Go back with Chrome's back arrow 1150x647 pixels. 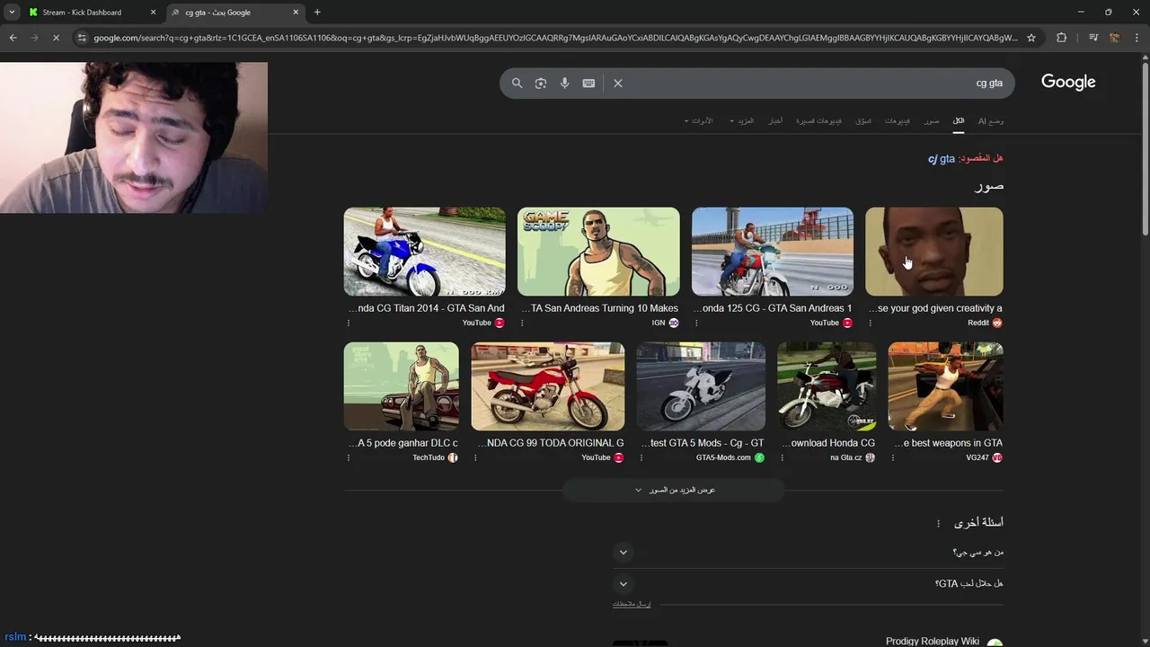click(x=13, y=38)
